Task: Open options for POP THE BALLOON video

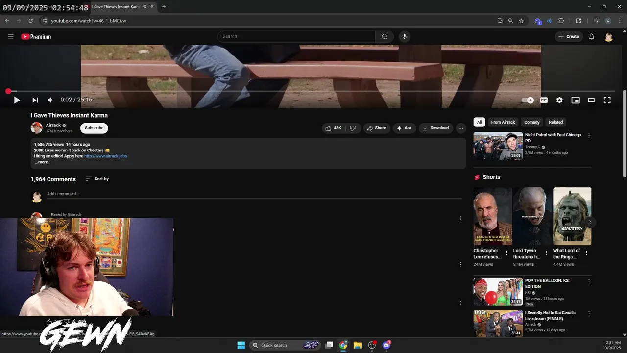Action: (x=589, y=281)
